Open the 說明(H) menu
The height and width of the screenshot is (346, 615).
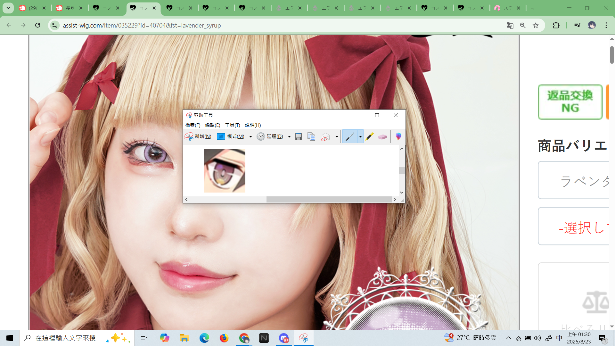click(x=253, y=125)
